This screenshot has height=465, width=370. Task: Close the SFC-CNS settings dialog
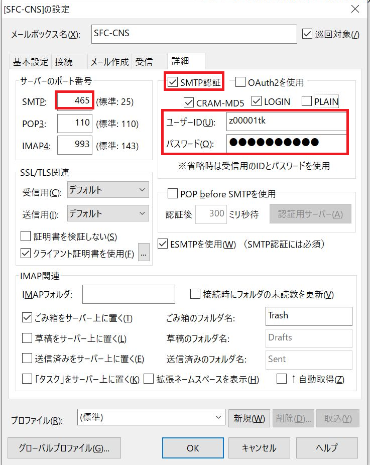[355, 9]
